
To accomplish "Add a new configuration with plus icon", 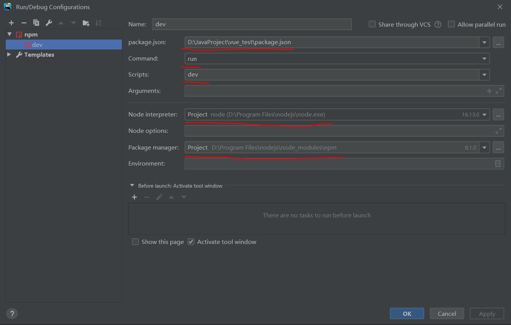I will coord(11,23).
